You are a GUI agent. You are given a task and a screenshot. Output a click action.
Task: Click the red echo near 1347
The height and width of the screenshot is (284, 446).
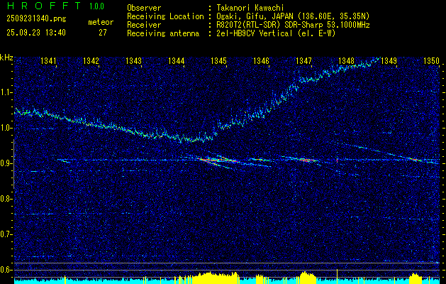pyautogui.click(x=307, y=160)
